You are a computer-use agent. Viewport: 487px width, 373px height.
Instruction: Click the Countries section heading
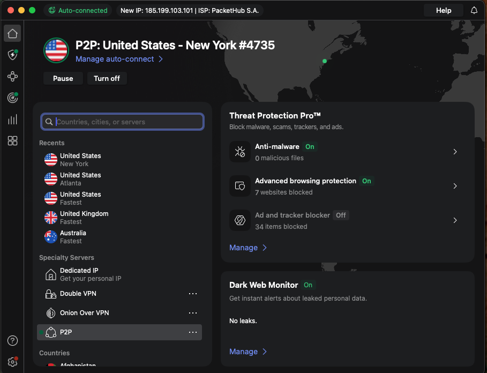point(54,353)
